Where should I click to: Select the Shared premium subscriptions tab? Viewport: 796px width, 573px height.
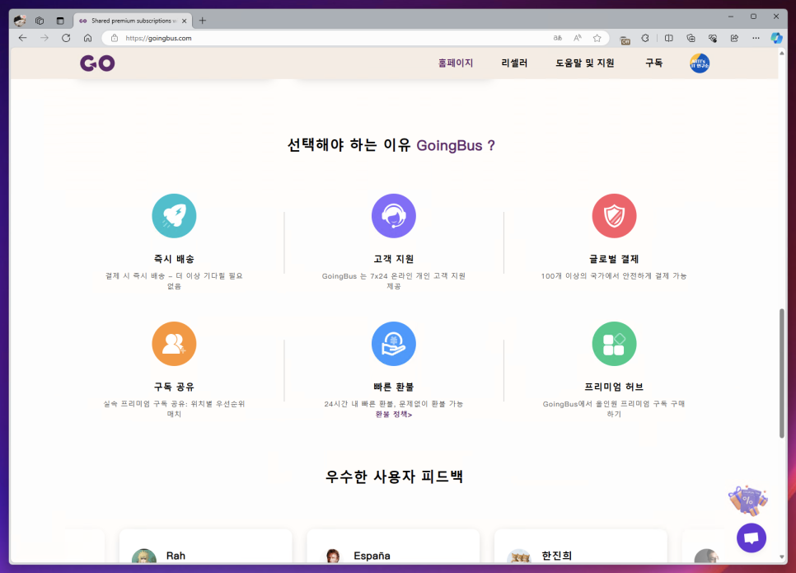(133, 21)
